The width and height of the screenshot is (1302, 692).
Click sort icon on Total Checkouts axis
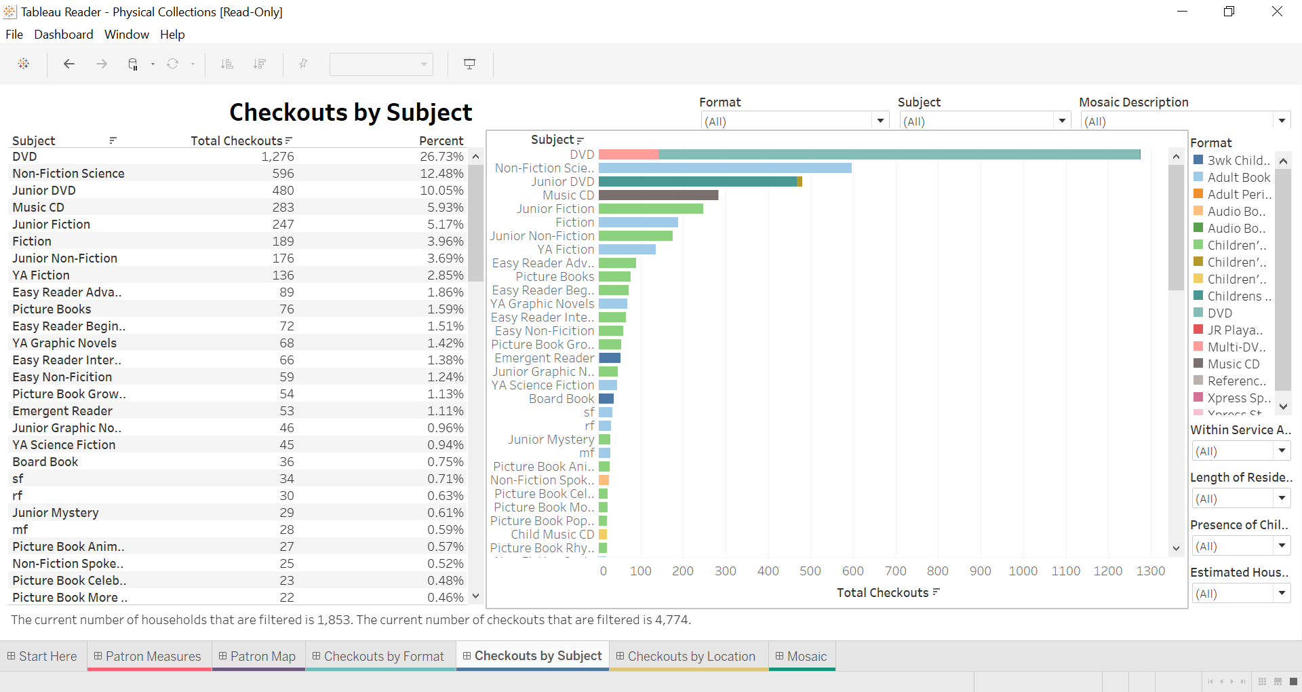[x=936, y=592]
